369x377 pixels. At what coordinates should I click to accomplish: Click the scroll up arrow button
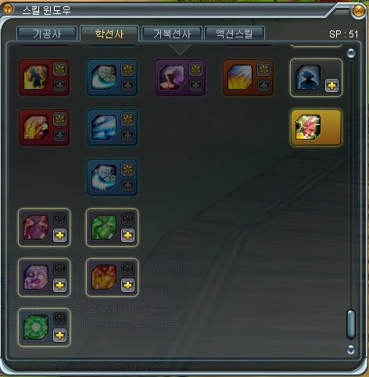click(x=351, y=53)
